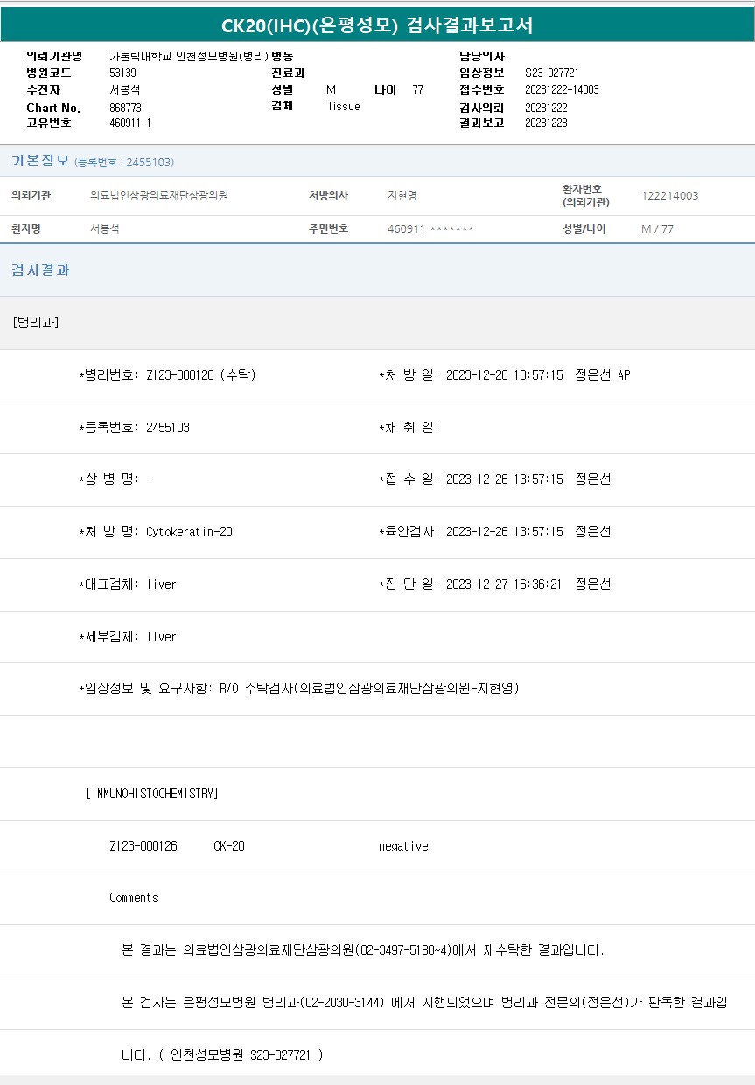Click the hospital code value 53139
Screen dimensions: 755x1085
point(122,73)
